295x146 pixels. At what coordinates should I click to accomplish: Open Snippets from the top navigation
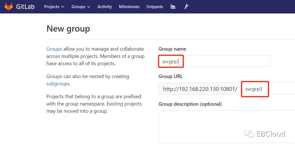[155, 7]
